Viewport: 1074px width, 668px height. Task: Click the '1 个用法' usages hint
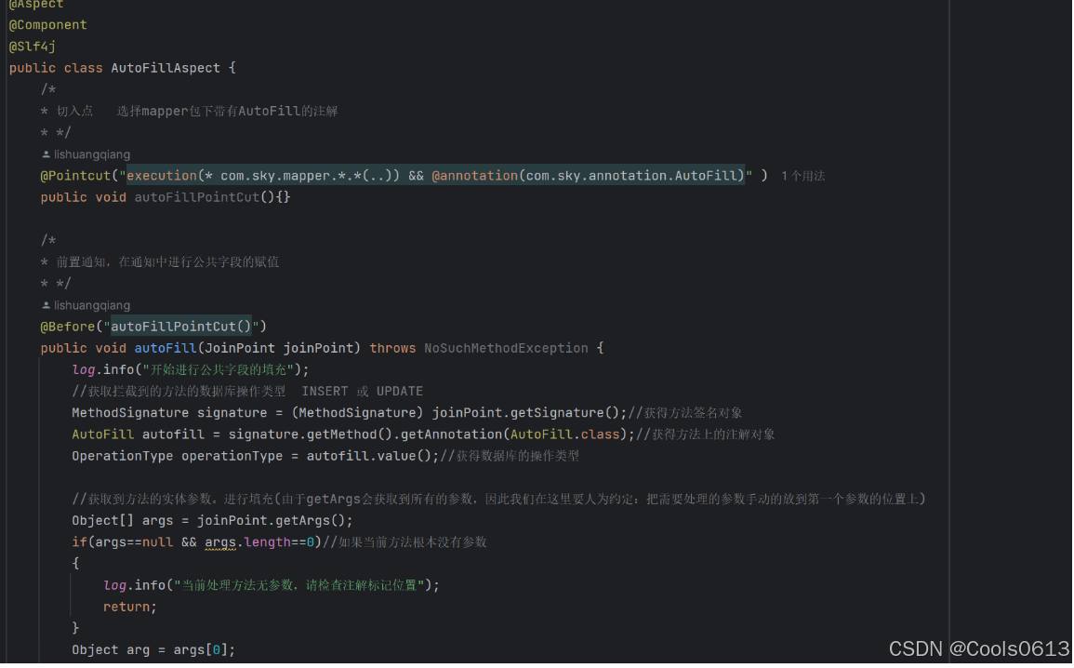[x=802, y=176]
